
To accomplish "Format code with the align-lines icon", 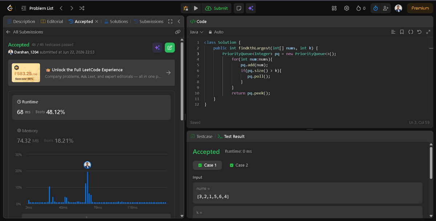I will pos(393,32).
